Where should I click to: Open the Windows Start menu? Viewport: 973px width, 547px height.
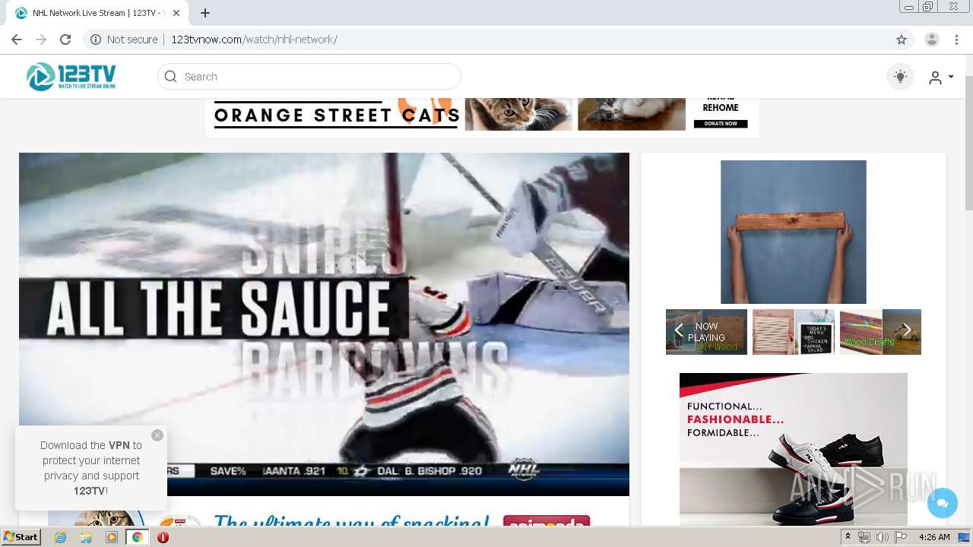(x=21, y=537)
